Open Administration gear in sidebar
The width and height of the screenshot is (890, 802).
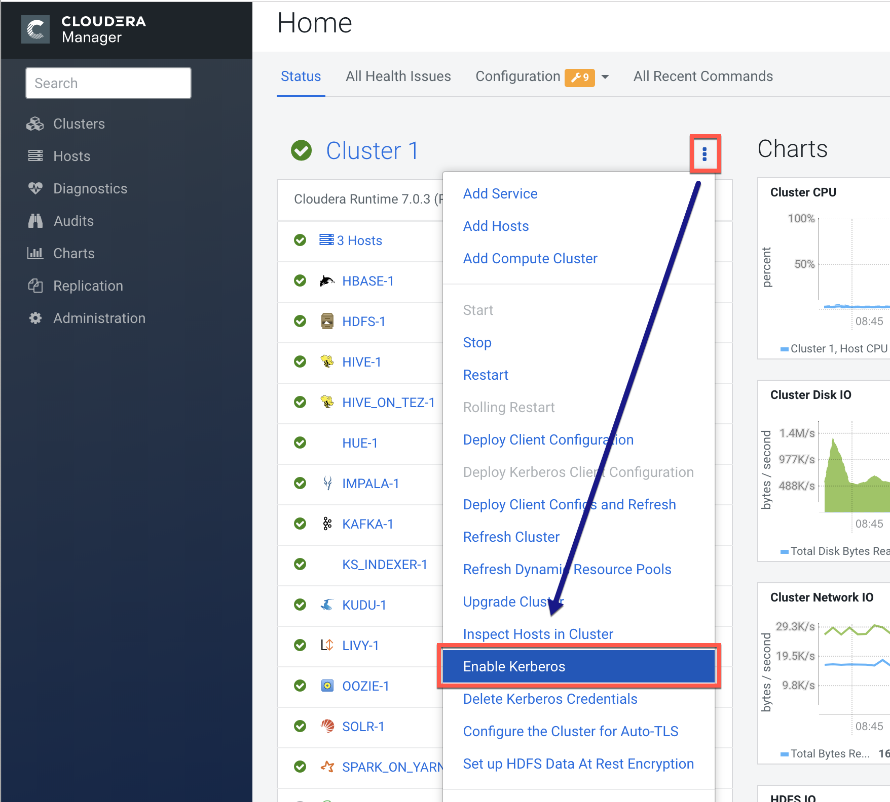[x=35, y=318]
